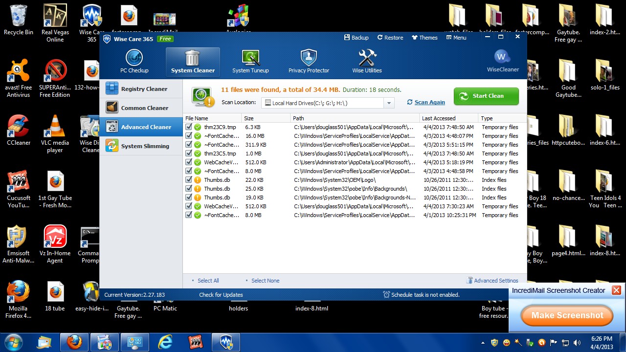Select Common Cleaner in the sidebar
The image size is (626, 352).
point(141,108)
